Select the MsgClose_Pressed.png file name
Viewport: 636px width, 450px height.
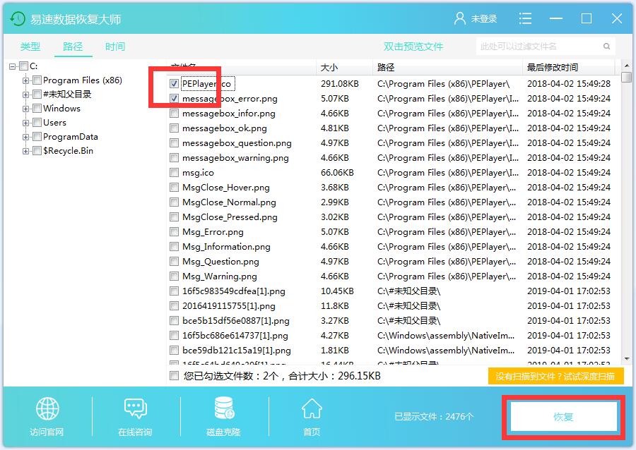(230, 217)
